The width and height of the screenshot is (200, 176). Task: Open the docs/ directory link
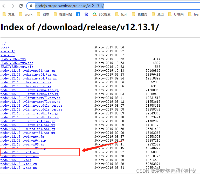point(5,47)
